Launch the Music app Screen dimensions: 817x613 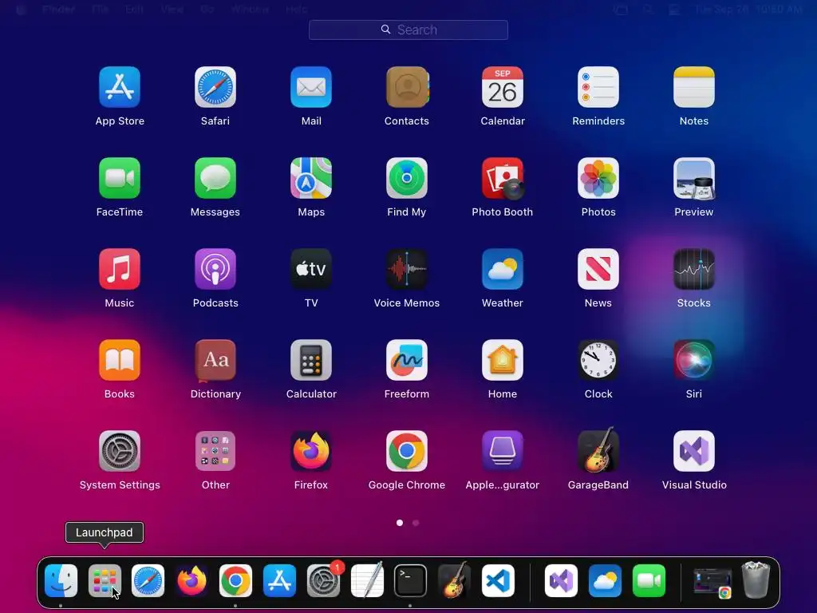coord(120,269)
